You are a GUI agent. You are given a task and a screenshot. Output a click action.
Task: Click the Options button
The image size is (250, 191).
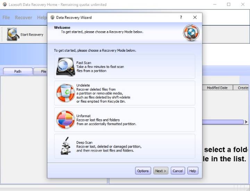pyautogui.click(x=143, y=171)
